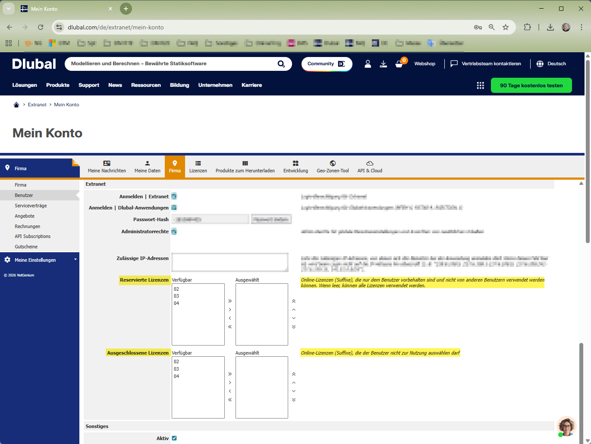This screenshot has width=591, height=444.
Task: Switch to Meine Daten tab
Action: click(148, 167)
